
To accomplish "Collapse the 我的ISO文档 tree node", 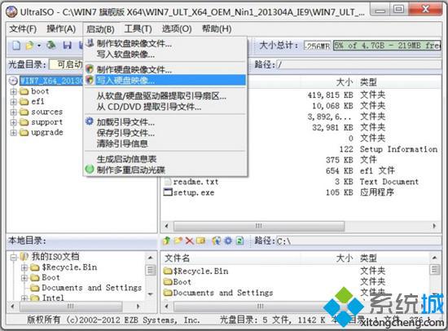I will point(13,257).
